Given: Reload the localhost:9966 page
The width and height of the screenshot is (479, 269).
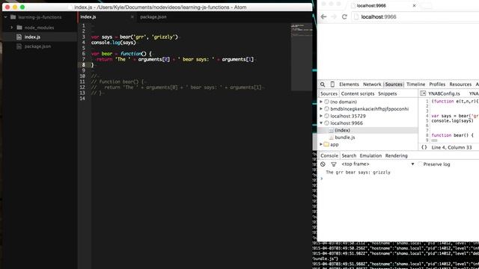Looking at the screenshot, I should point(344,16).
